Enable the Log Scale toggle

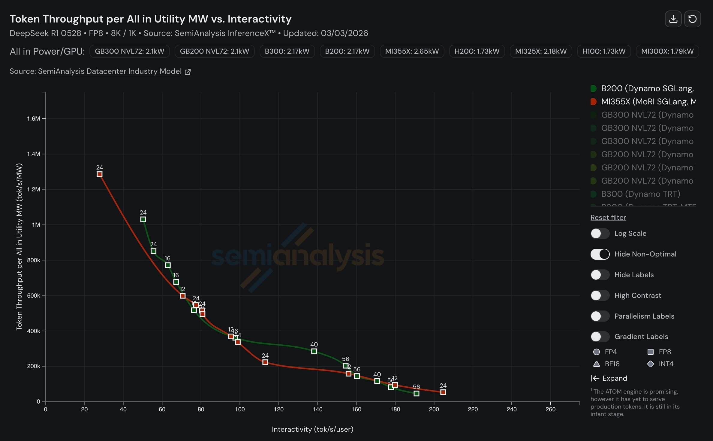click(600, 233)
